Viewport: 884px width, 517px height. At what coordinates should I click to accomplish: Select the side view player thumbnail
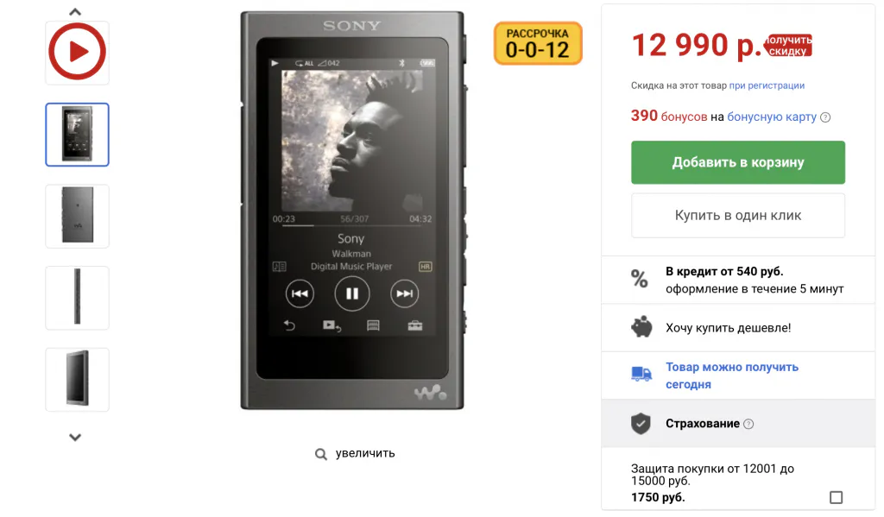[x=77, y=297]
